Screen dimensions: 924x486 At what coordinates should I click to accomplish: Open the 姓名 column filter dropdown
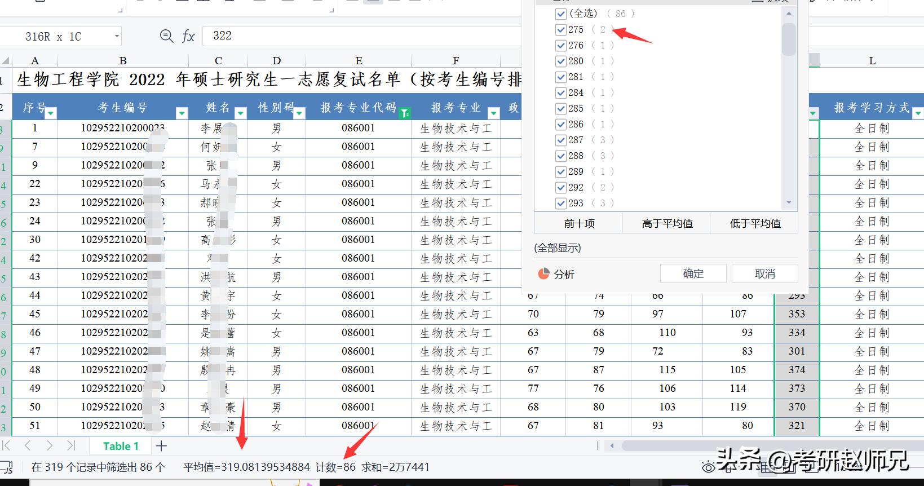(x=241, y=113)
